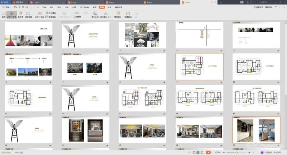This screenshot has height=155, width=287.
Task: Click the save icon in quick access toolbar
Action: (16, 7)
